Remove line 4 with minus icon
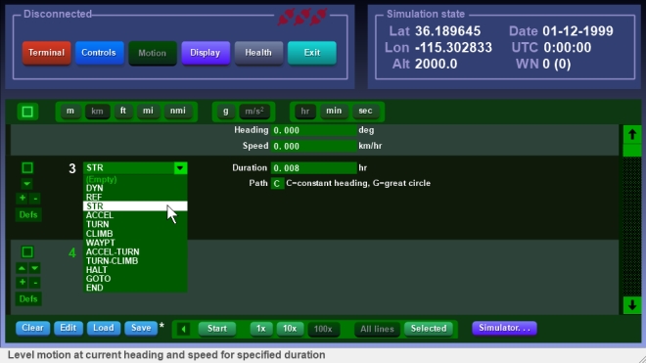The image size is (646, 363). pos(35,283)
